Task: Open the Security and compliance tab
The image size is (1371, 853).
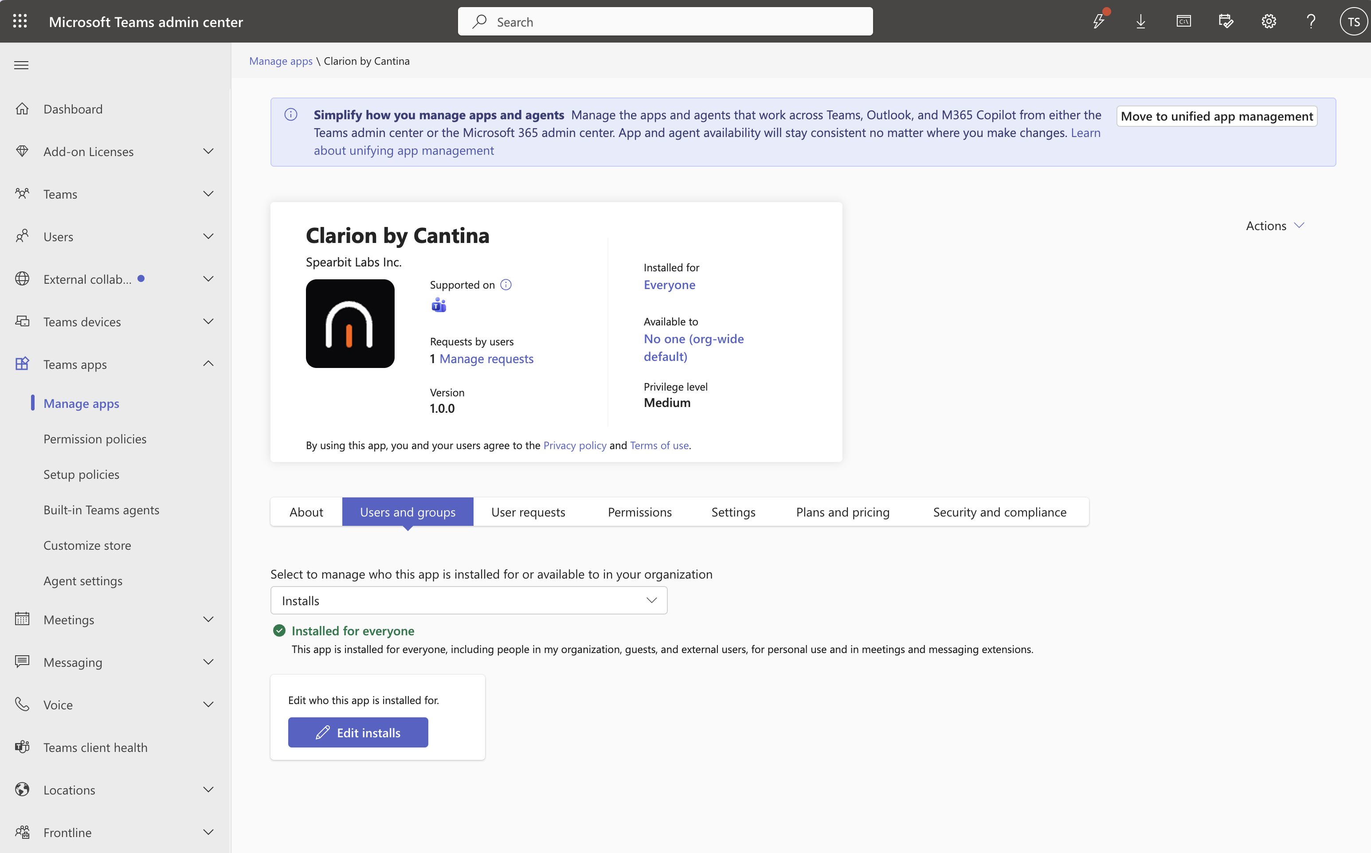Action: pos(1000,512)
